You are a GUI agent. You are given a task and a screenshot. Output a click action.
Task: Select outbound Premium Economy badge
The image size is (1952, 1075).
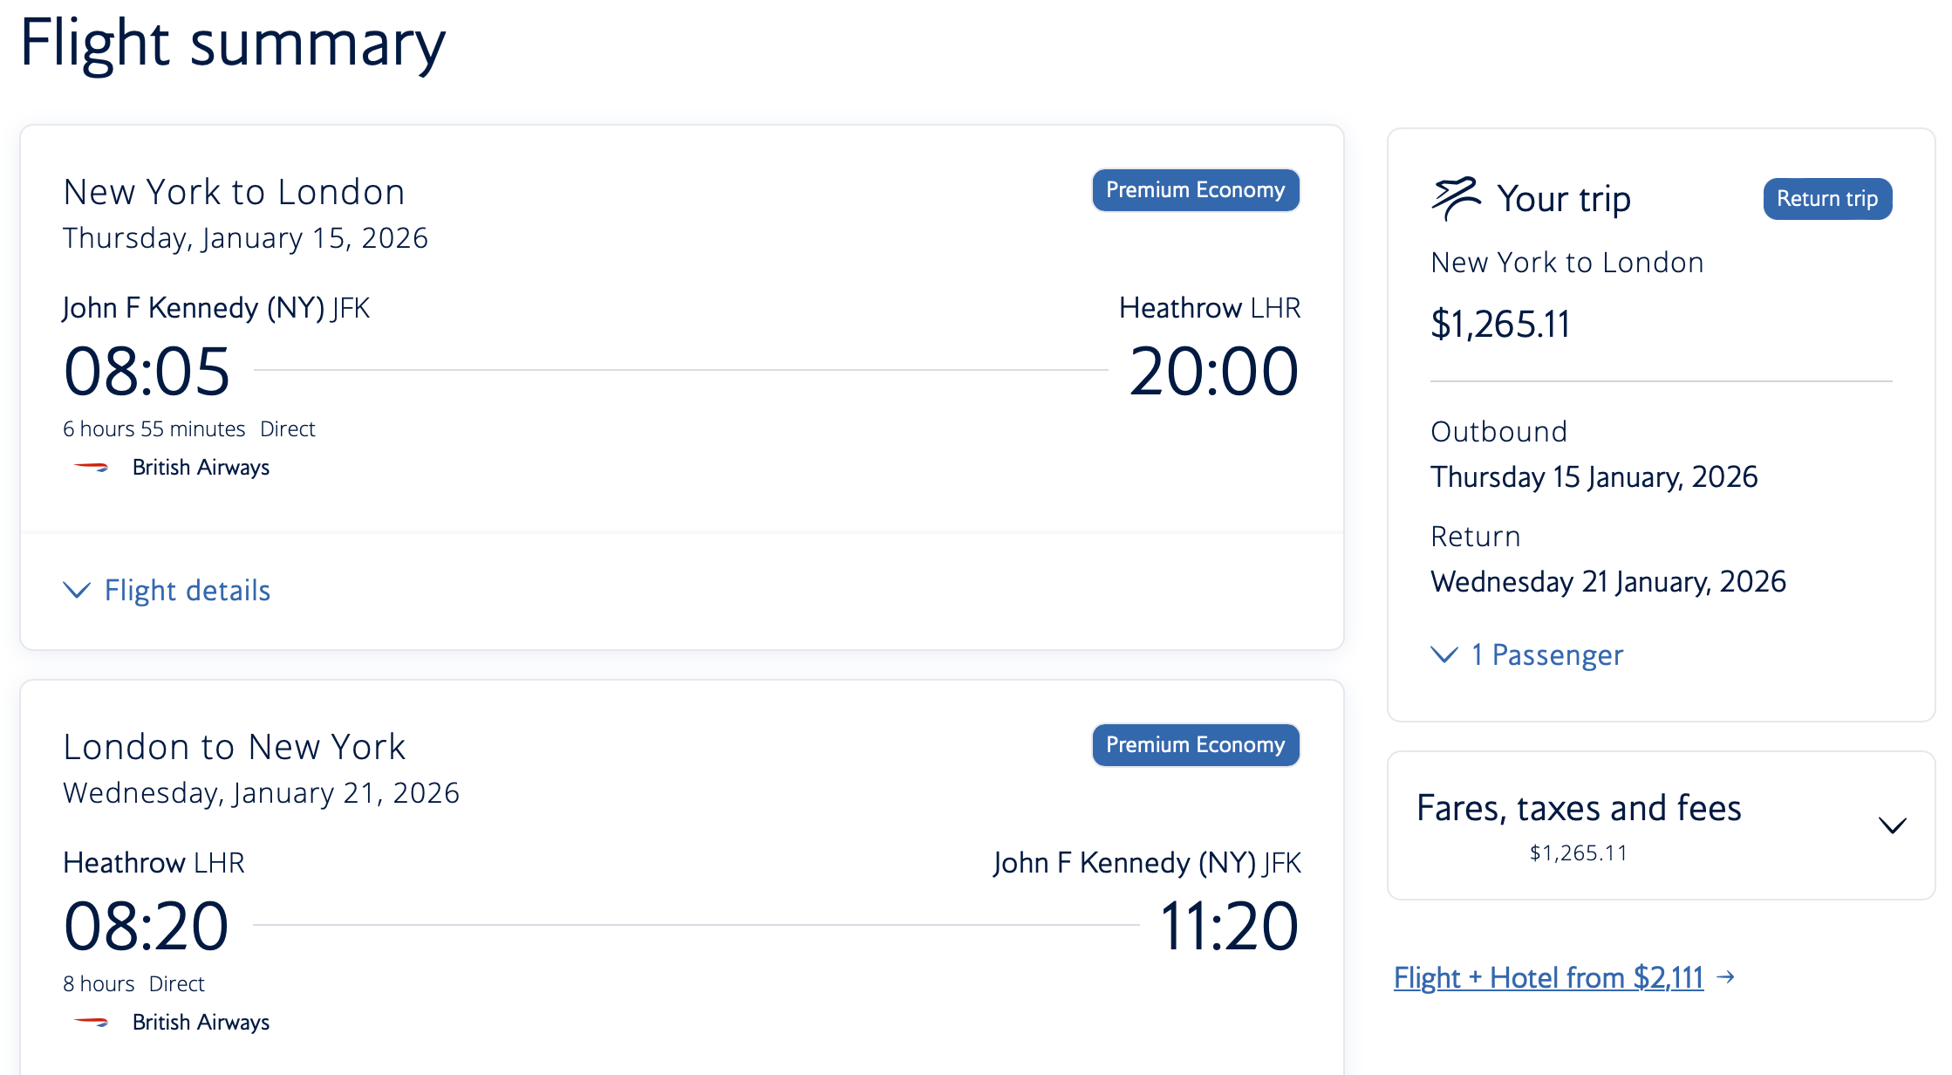point(1196,190)
